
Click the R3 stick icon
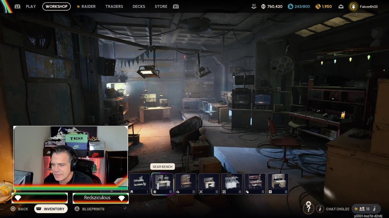(x=254, y=6)
